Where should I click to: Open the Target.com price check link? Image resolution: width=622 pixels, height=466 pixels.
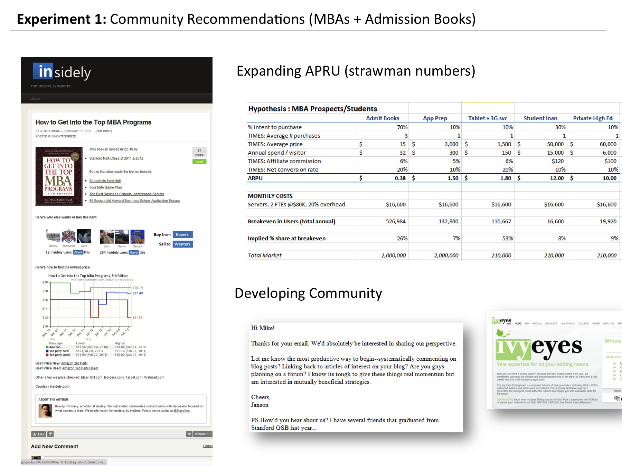coord(134,377)
